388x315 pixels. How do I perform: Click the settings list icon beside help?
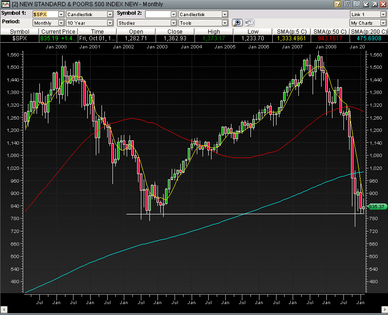tap(347, 4)
